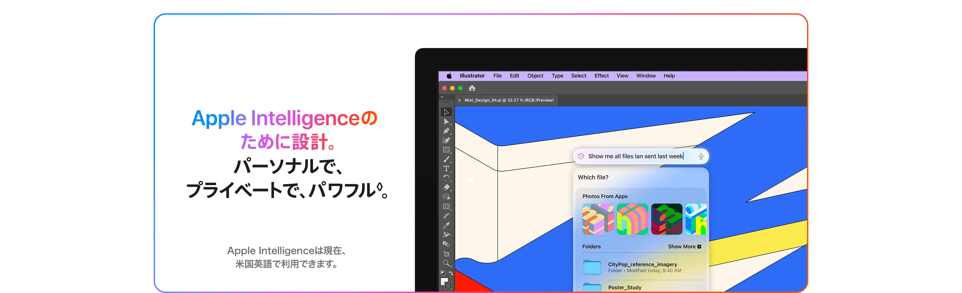Click the Siri search text field
This screenshot has height=293, width=962.
[635, 156]
